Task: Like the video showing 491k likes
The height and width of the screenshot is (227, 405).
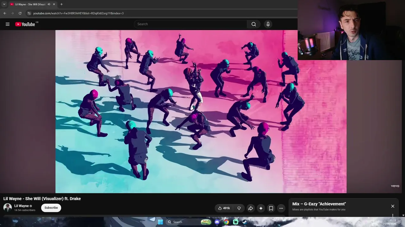Action: click(224, 208)
